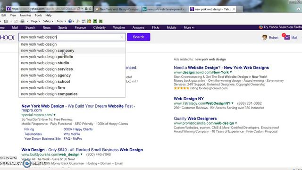Image resolution: width=302 pixels, height=170 pixels.
Task: Expand dropdown arrow beside designcrowd.com/New-York URL
Action: pos(231,72)
